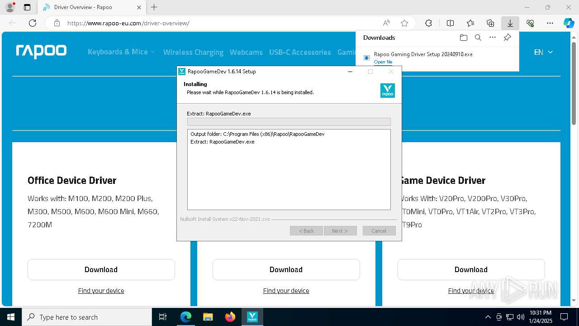Expand the Keyboards & Mice menu
The image size is (579, 326).
[x=121, y=52]
